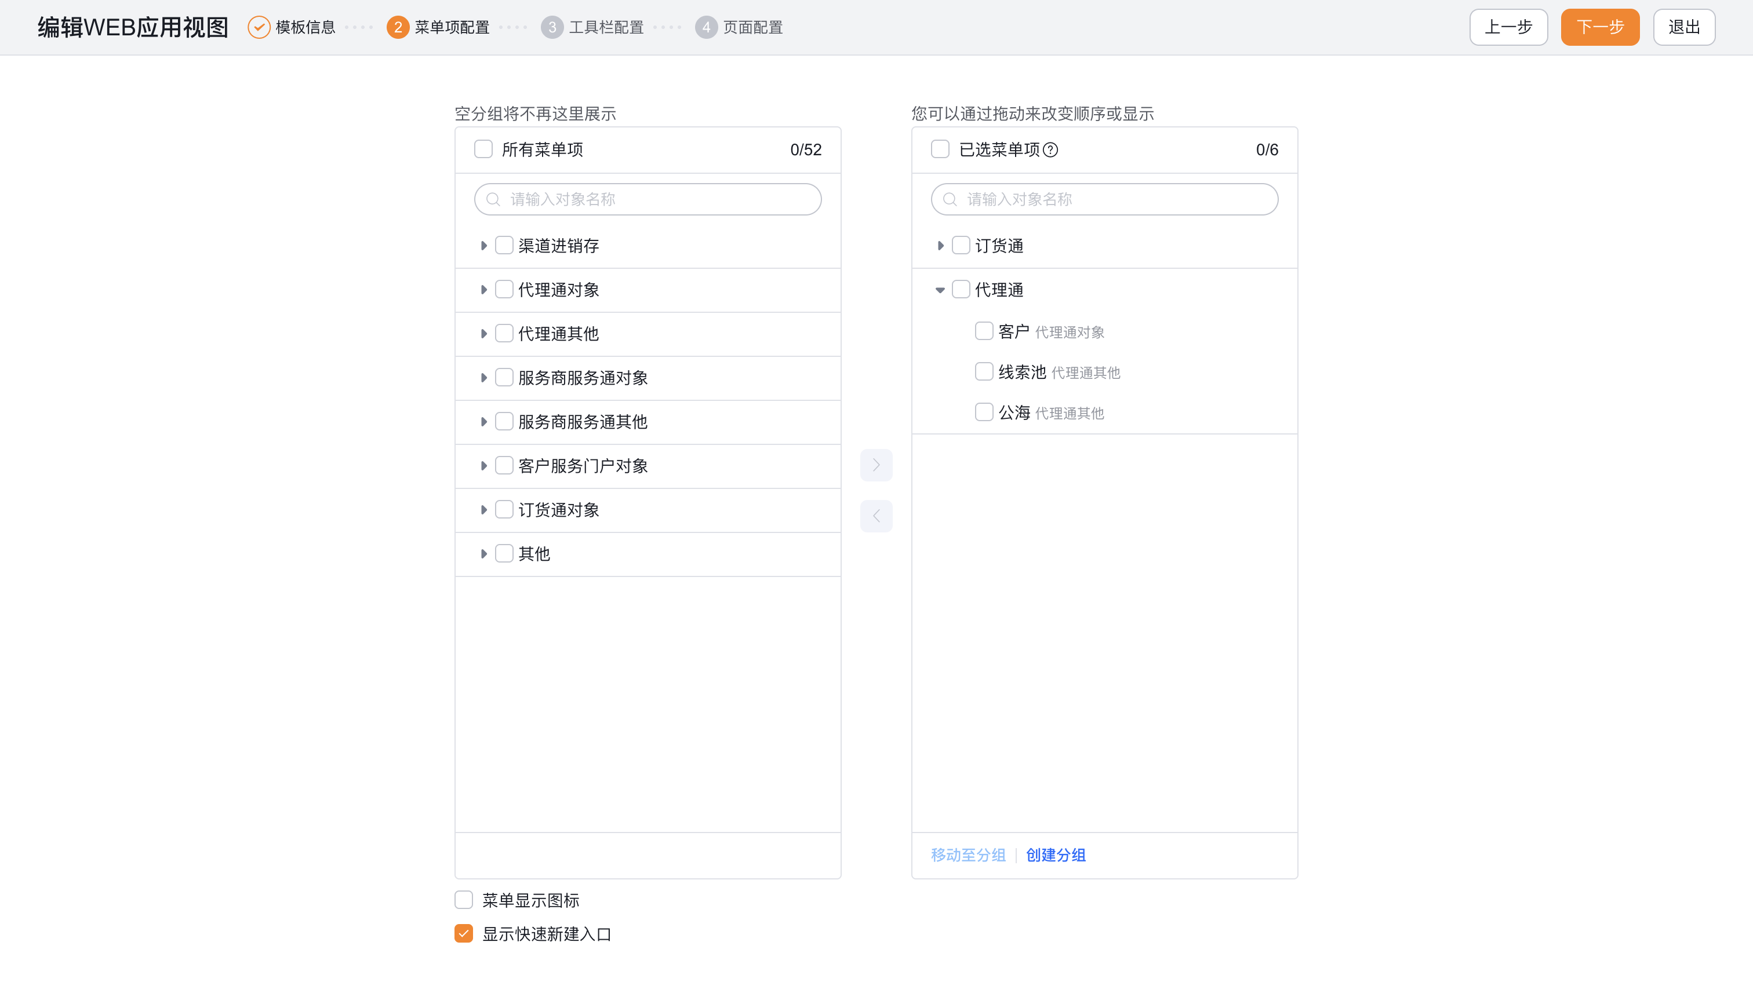Screen dimensions: 1753x993
Task: Tick the 渠道进销存 group checkbox
Action: (504, 246)
